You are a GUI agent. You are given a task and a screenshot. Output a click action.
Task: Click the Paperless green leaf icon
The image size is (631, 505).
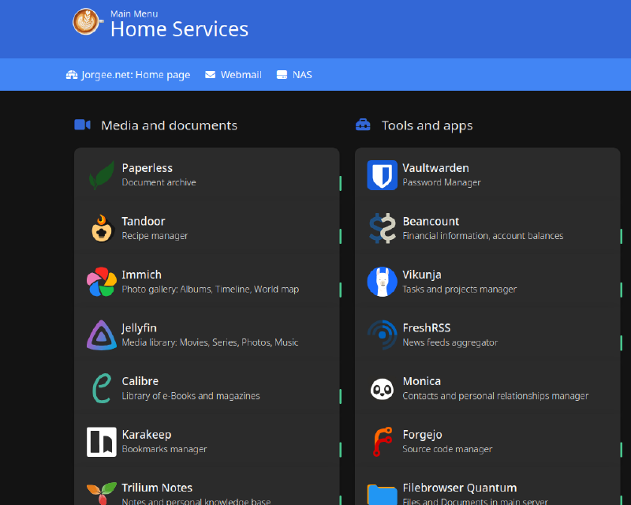point(102,175)
